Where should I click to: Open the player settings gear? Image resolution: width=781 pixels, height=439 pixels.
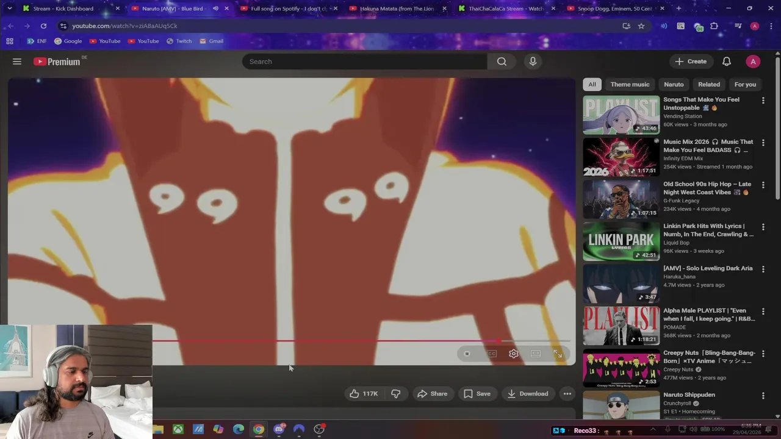tap(514, 354)
